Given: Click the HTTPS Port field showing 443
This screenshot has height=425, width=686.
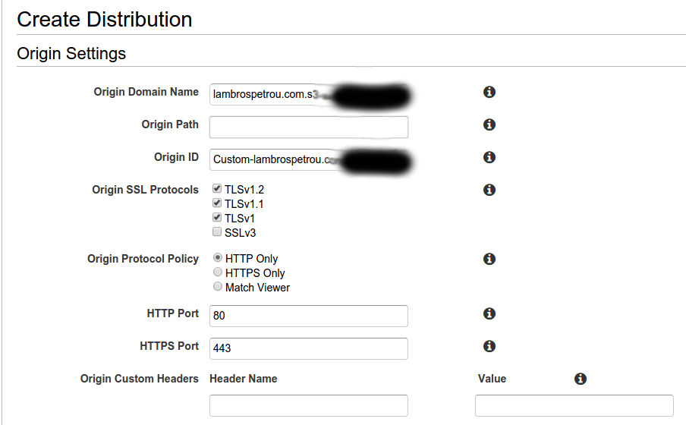Looking at the screenshot, I should 308,348.
